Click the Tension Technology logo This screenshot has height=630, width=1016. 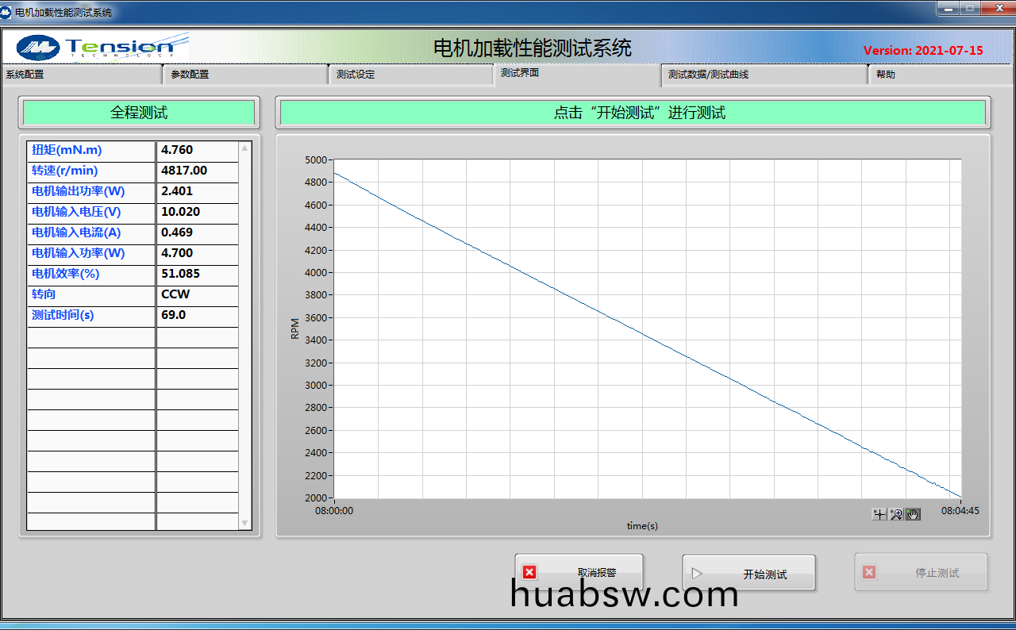pos(103,48)
